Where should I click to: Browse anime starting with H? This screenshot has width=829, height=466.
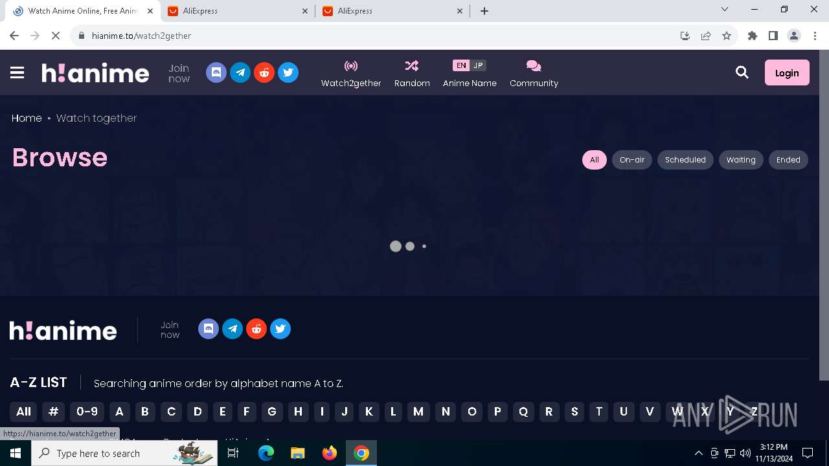298,412
